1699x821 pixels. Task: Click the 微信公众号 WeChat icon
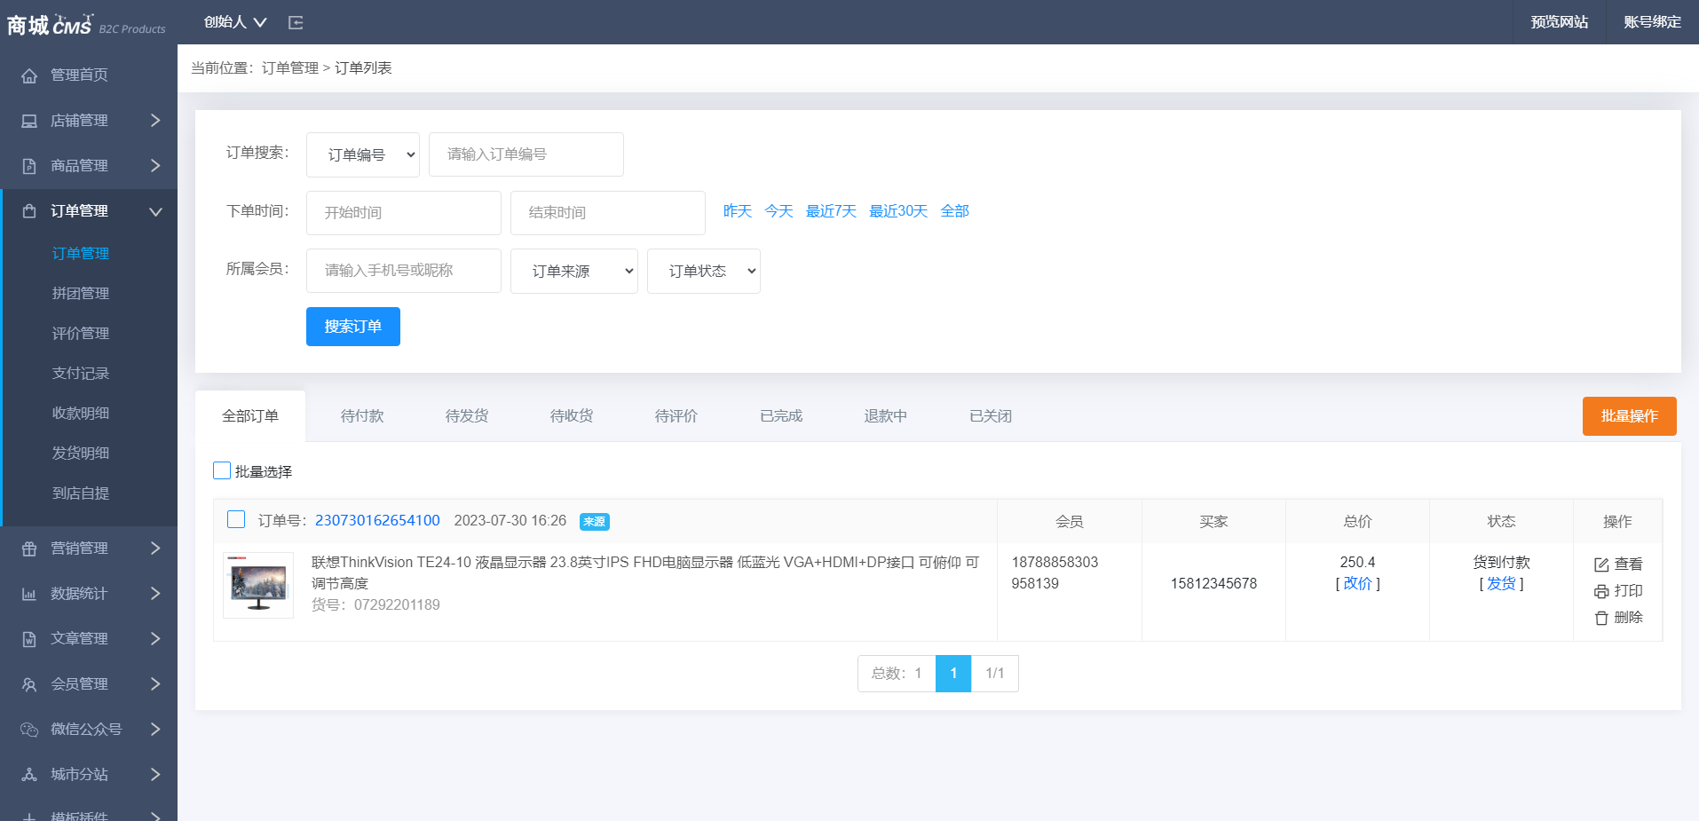pos(30,729)
